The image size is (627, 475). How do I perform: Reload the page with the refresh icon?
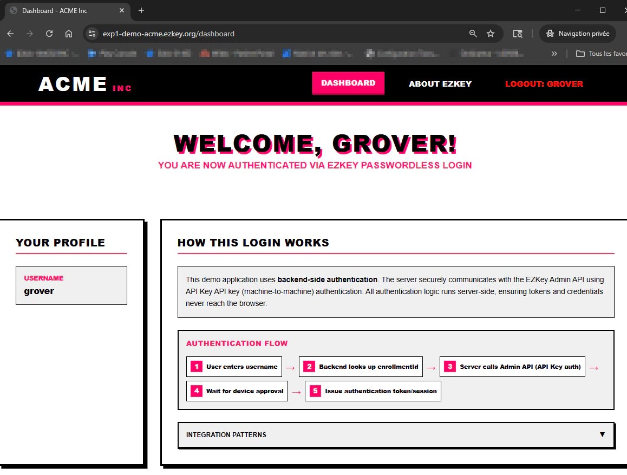click(x=49, y=34)
